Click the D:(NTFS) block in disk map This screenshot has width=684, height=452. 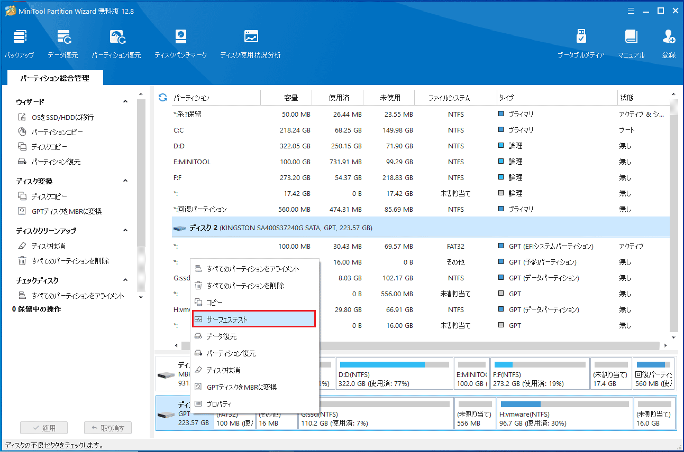click(394, 374)
